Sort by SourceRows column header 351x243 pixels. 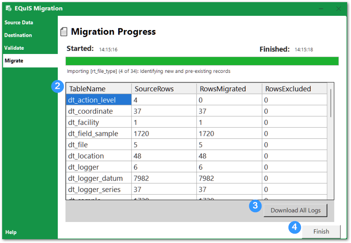point(164,89)
